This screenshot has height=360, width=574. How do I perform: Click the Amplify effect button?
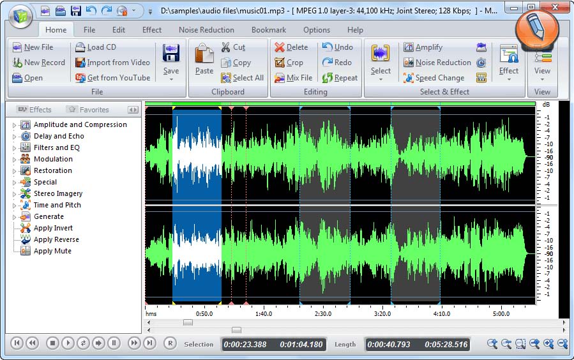pyautogui.click(x=423, y=47)
